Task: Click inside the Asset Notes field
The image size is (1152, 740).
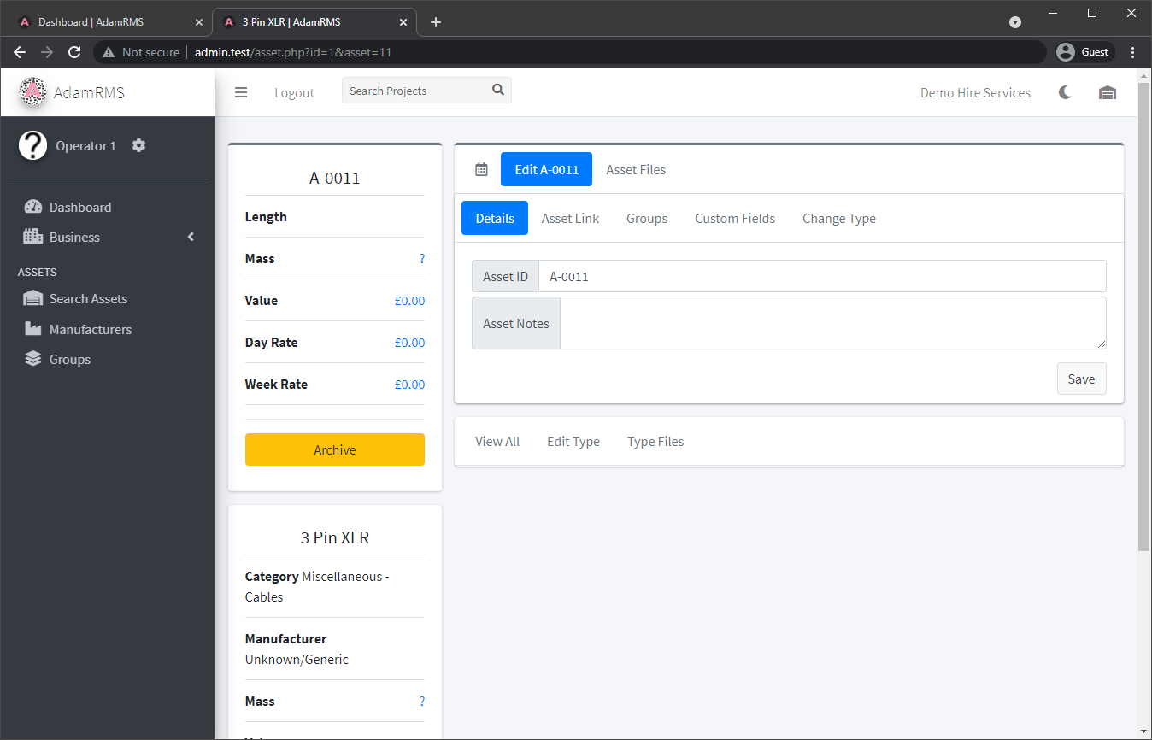Action: [833, 323]
